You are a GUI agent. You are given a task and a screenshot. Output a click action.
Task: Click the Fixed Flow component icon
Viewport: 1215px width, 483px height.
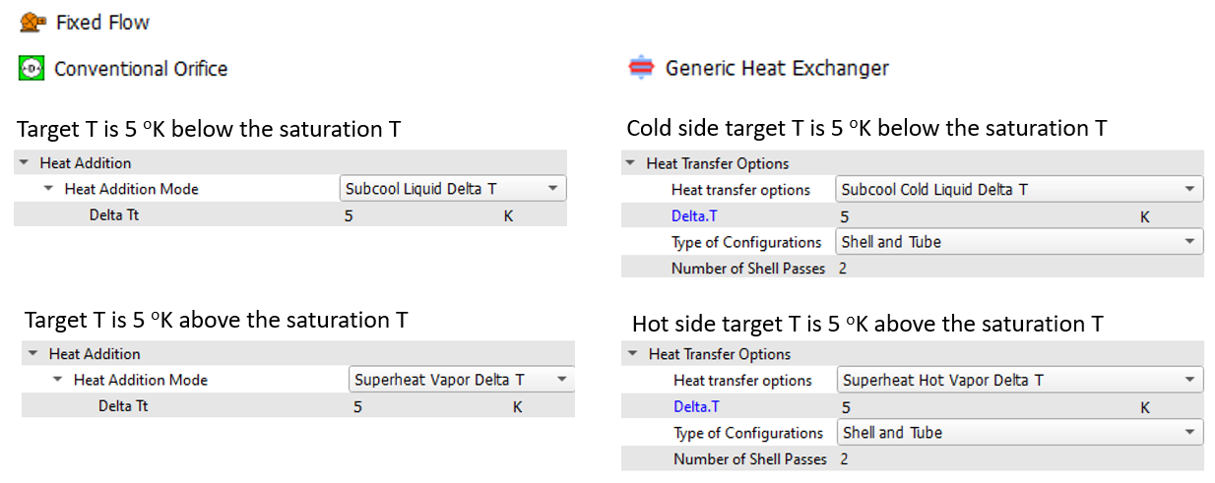pos(33,21)
